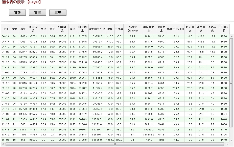This screenshot has width=234, height=147.
Task: Click the vertical scrollbar down arrow
Action: [232, 140]
